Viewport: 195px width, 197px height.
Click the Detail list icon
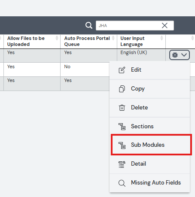[122, 164]
